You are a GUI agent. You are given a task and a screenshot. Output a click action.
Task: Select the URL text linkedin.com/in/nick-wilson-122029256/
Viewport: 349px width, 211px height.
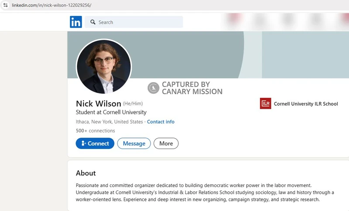tap(51, 5)
